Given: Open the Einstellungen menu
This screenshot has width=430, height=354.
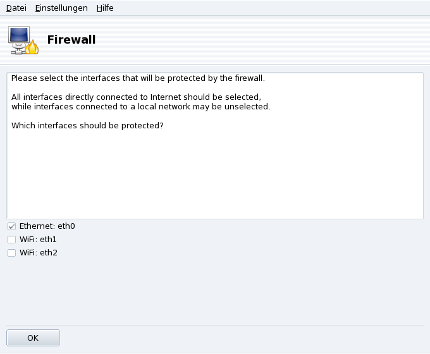Looking at the screenshot, I should tap(61, 8).
